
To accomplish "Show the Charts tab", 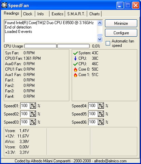I will point(94,14).
